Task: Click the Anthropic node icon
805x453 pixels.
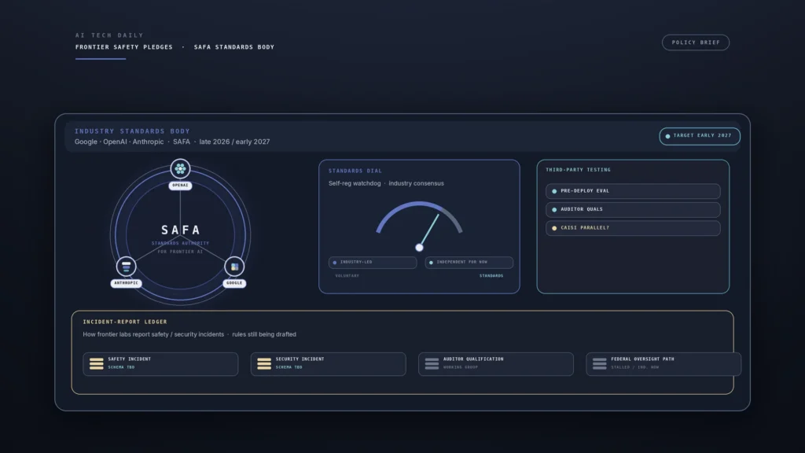Action: [127, 266]
